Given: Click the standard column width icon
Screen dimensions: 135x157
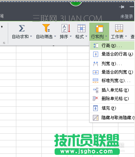Looking at the screenshot, I should pyautogui.click(x=95, y=81).
